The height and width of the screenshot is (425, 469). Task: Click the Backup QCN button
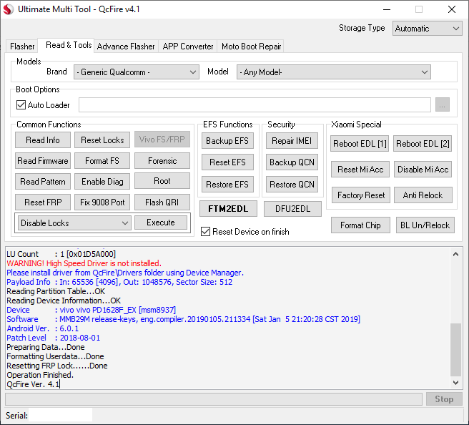pos(292,162)
